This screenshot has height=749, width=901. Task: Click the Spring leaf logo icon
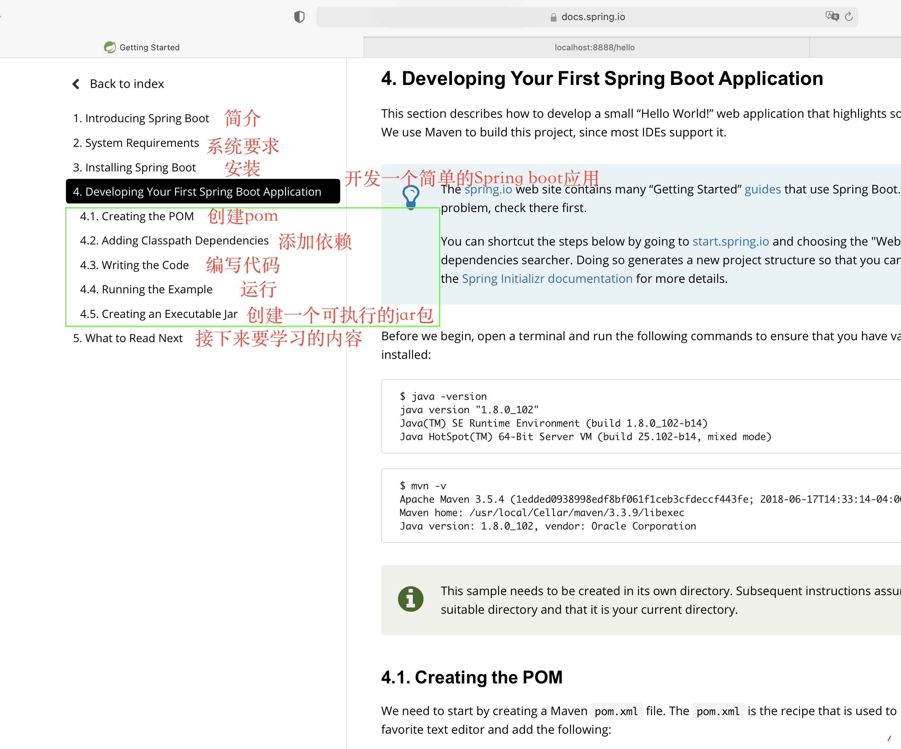tap(110, 47)
